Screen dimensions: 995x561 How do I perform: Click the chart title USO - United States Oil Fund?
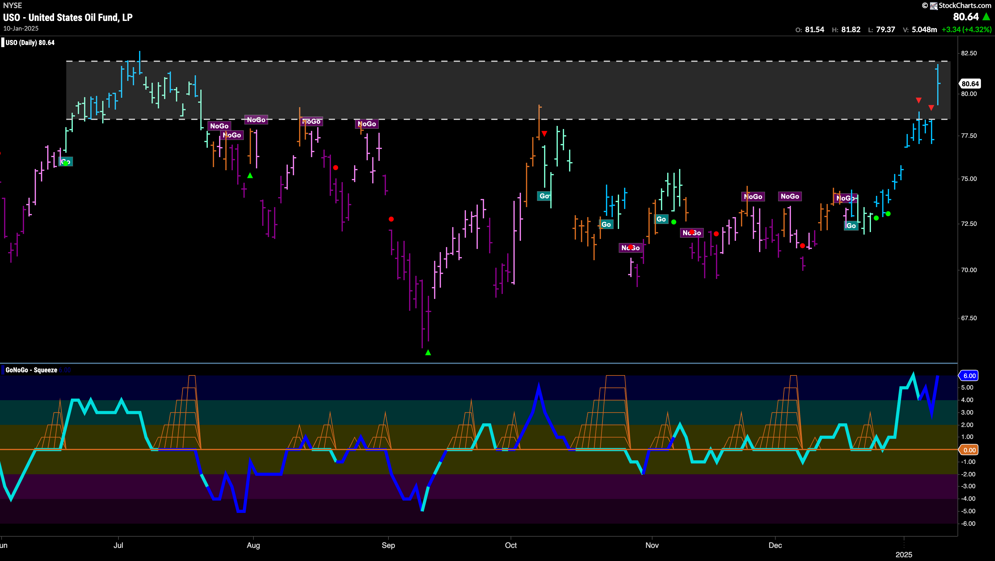click(68, 17)
